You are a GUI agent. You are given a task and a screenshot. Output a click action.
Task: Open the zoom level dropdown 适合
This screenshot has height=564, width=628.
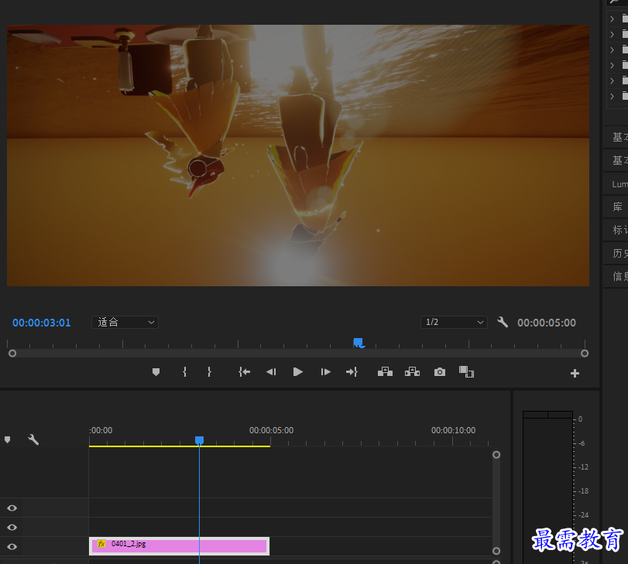pos(125,322)
